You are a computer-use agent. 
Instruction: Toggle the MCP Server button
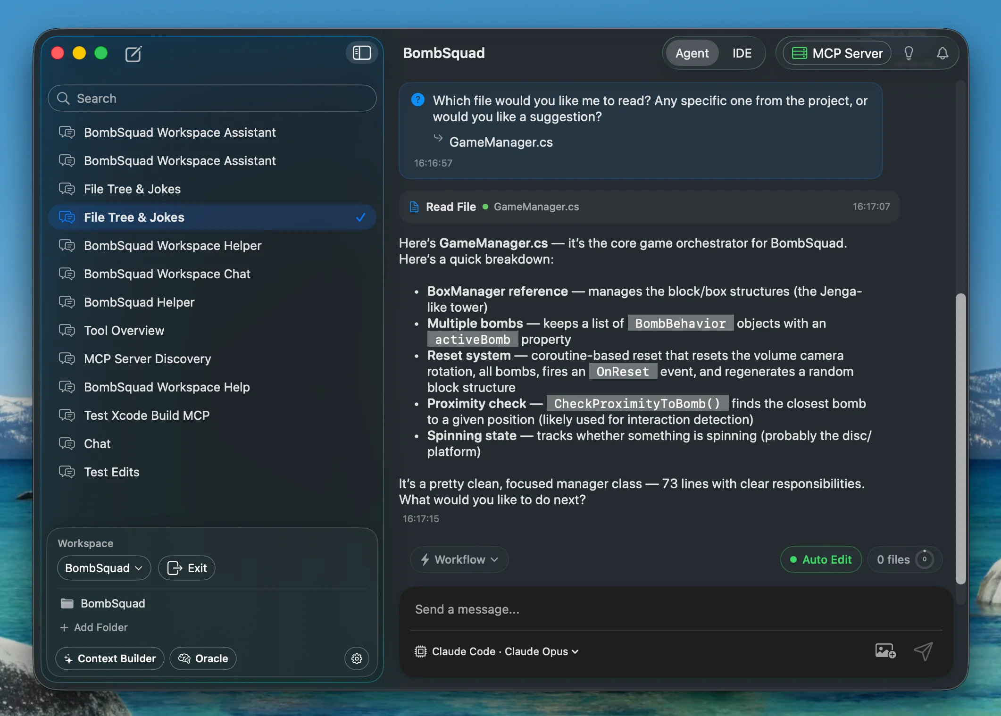837,53
